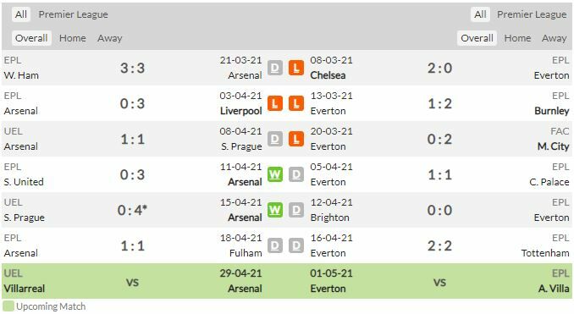Screen dimensions: 574x314
Task: Click the Upcoming Match legend swatch
Action: (x=8, y=306)
